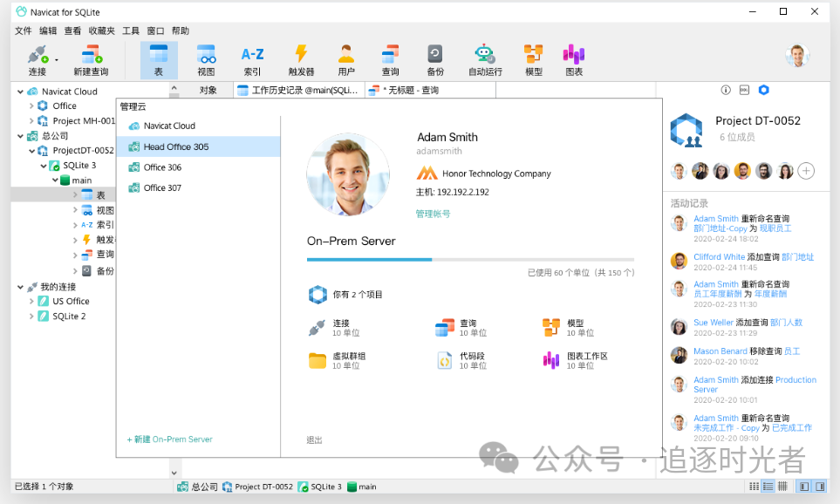Expand the Project MH-001 tree node
Viewport: 840px width, 504px height.
[31, 121]
